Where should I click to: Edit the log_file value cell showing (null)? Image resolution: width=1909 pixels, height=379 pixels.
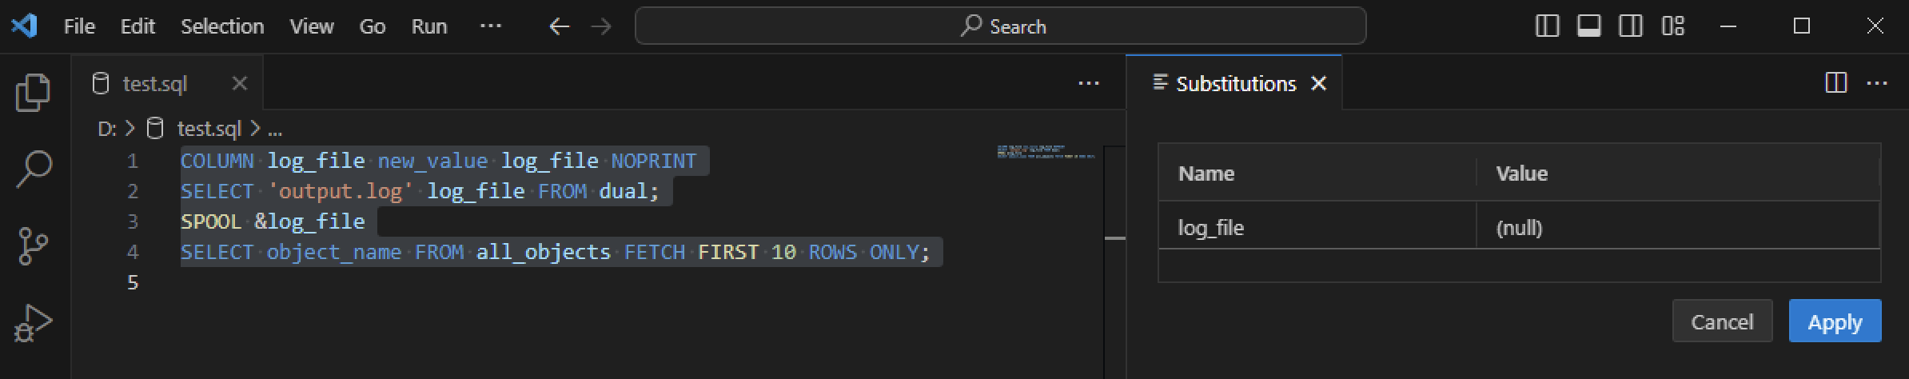[1676, 228]
